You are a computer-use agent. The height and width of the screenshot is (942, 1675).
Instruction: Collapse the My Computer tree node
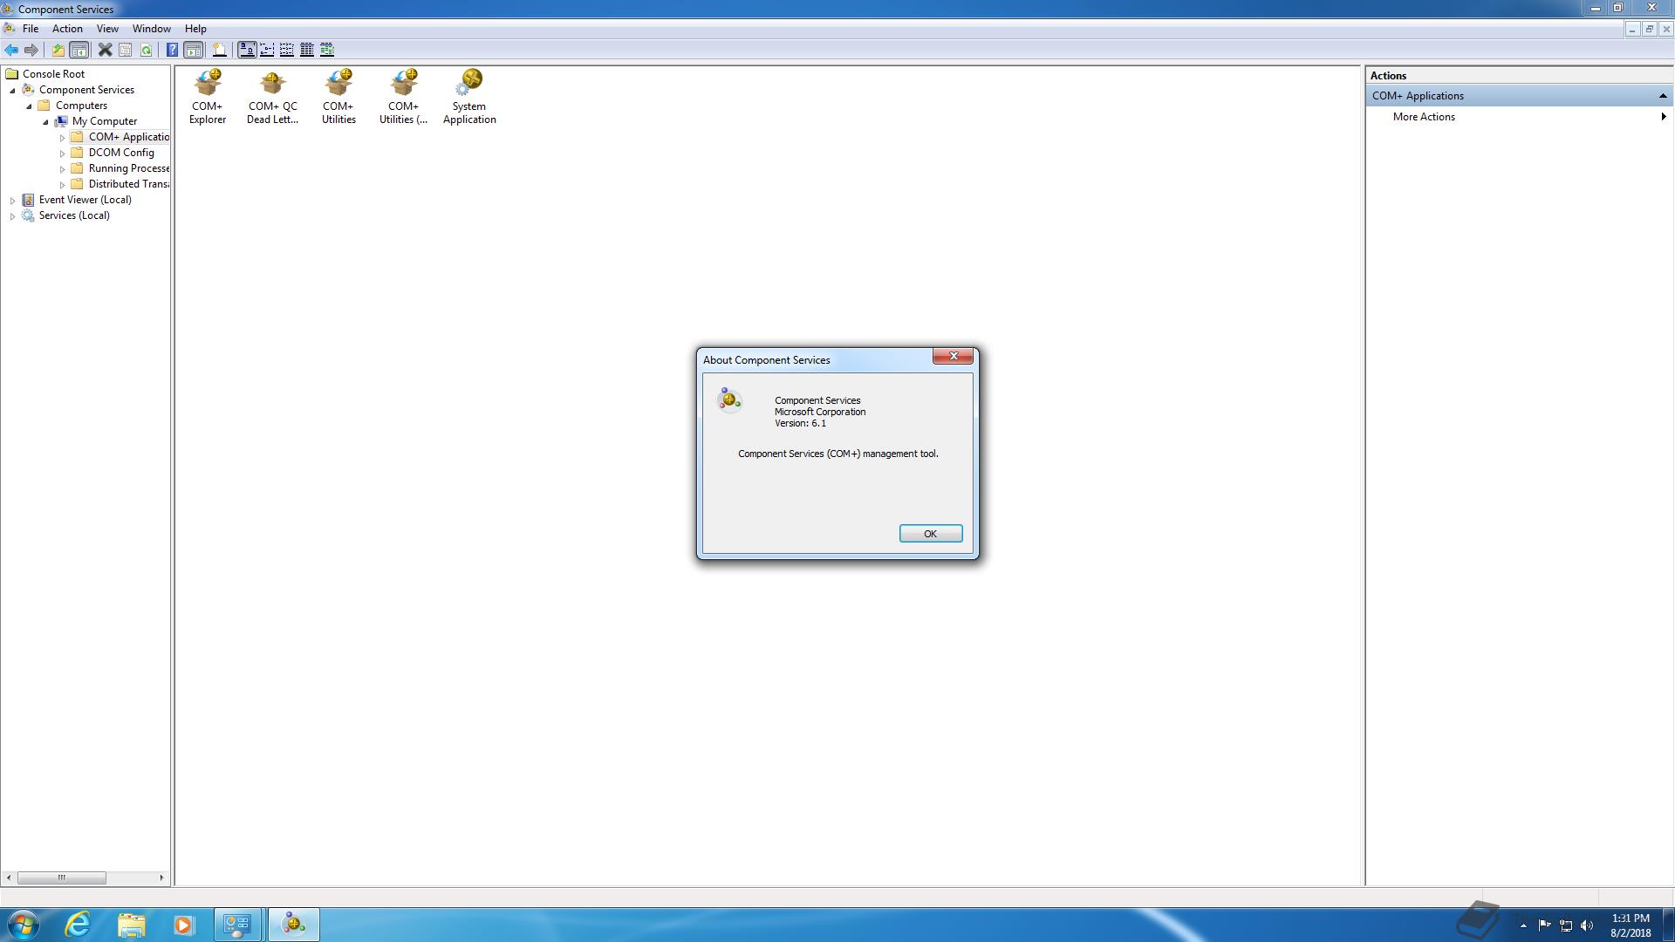pos(45,121)
